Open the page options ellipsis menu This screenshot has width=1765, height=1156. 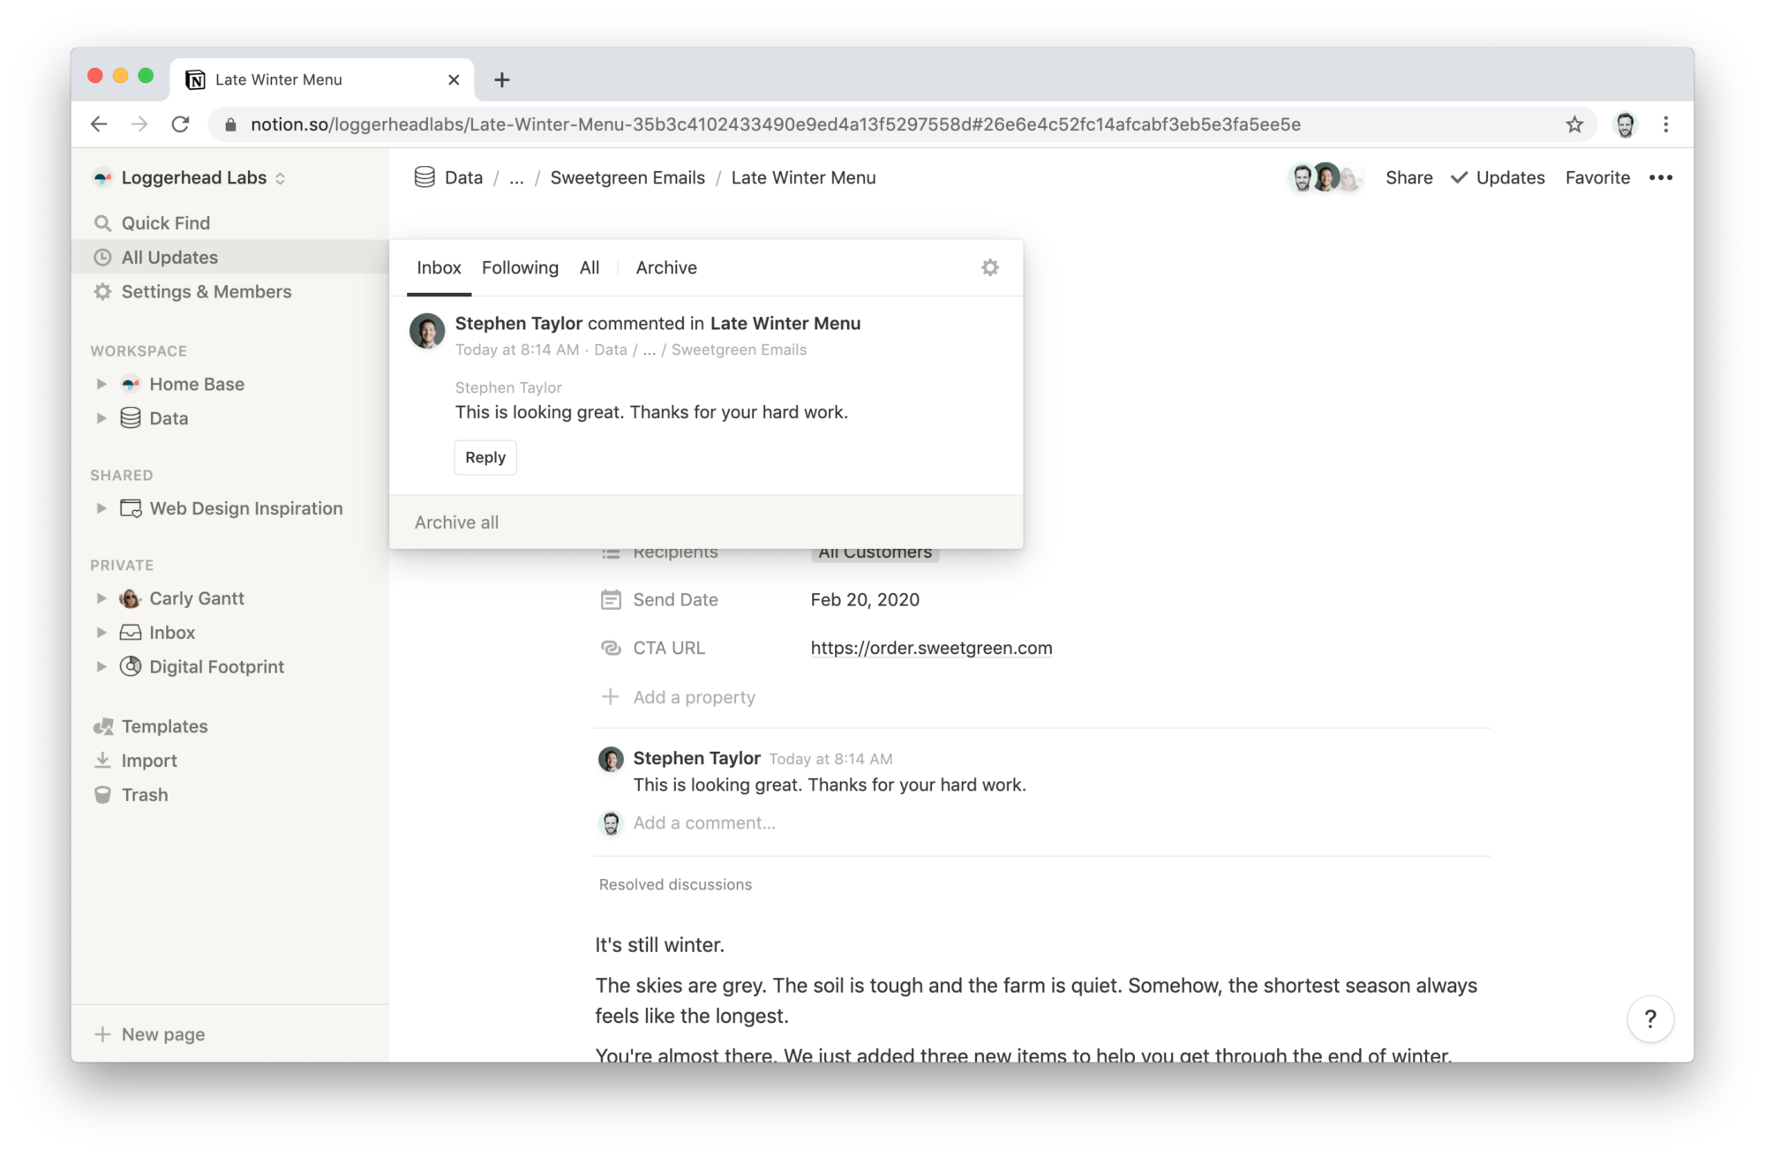tap(1662, 177)
